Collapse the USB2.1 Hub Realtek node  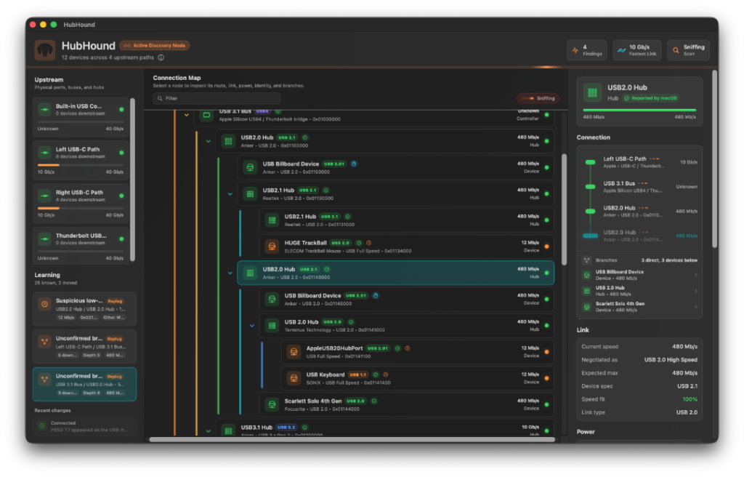pyautogui.click(x=230, y=194)
